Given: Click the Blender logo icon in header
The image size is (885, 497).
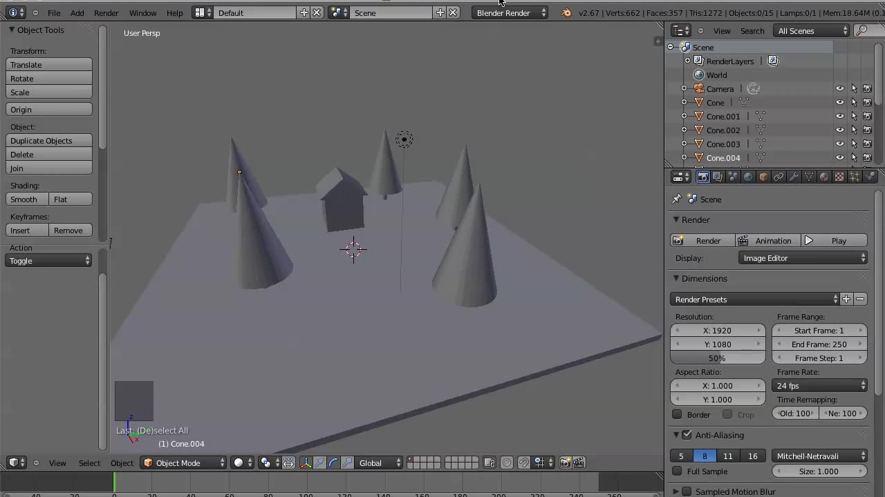Looking at the screenshot, I should (567, 12).
